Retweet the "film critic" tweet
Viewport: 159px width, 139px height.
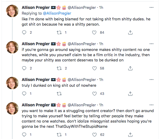point(60,68)
